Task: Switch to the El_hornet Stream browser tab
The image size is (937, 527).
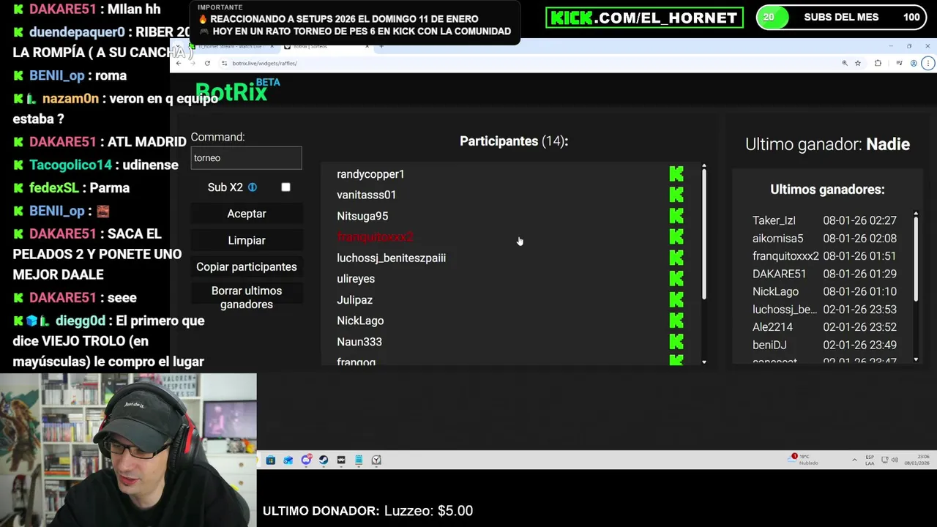Action: [231, 46]
